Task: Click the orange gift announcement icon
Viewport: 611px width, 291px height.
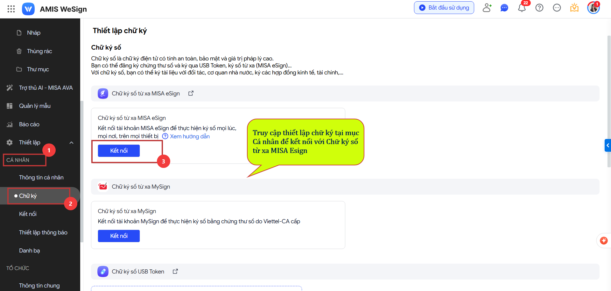Action: point(574,8)
